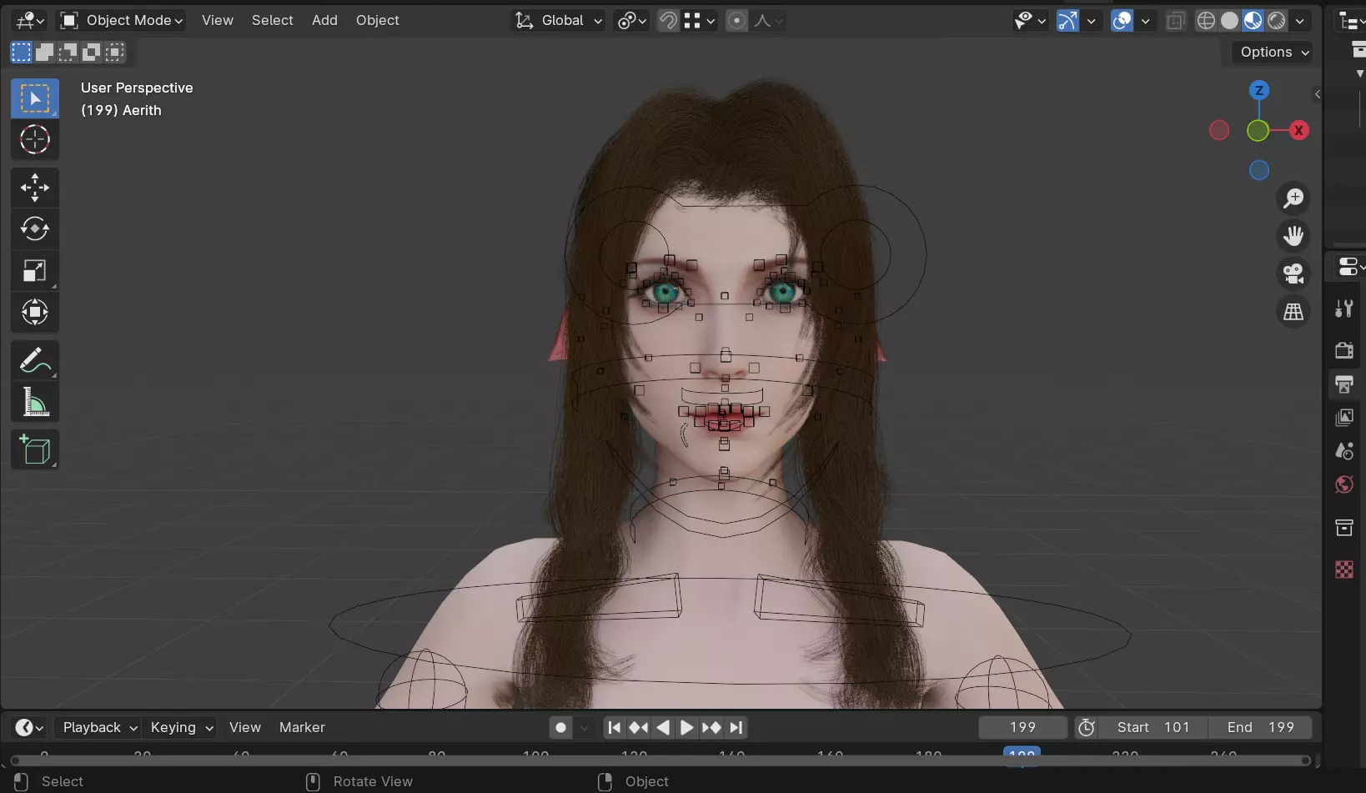Screen dimensions: 1366x793
Task: Set selection mode to Subtract
Action: click(x=68, y=53)
